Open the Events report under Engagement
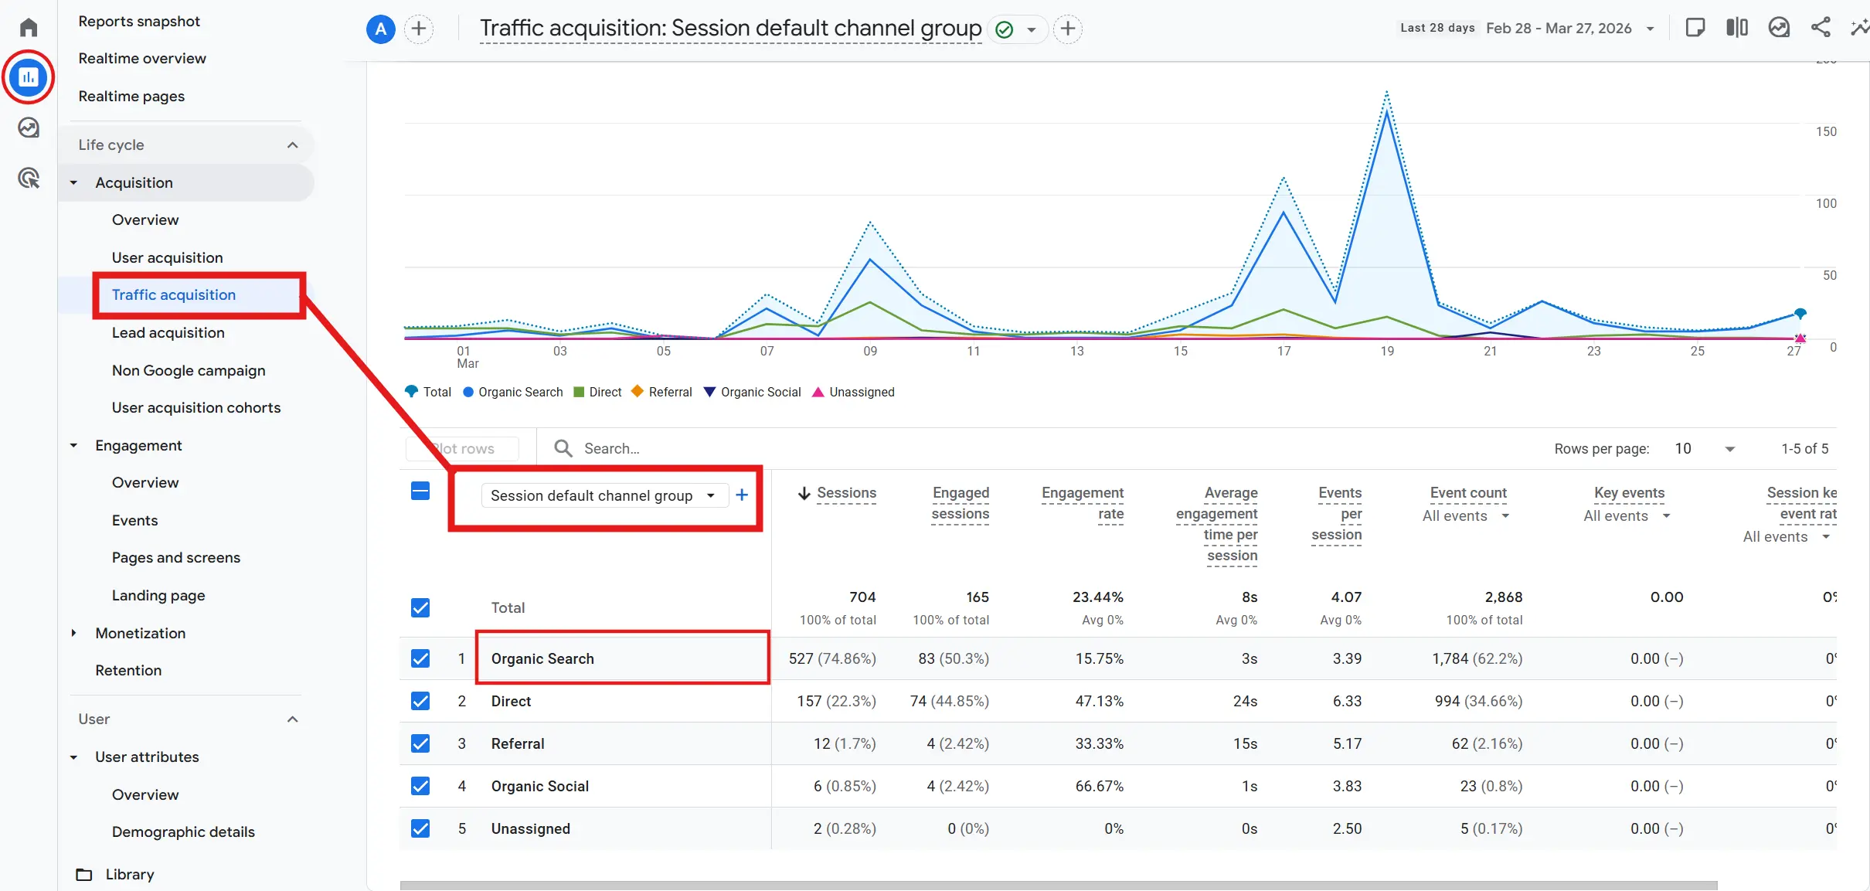Screen dimensions: 1870x891 point(134,520)
